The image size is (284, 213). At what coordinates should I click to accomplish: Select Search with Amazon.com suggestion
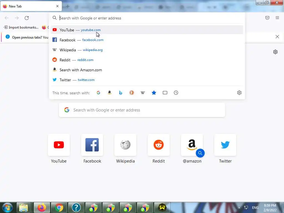point(147,70)
